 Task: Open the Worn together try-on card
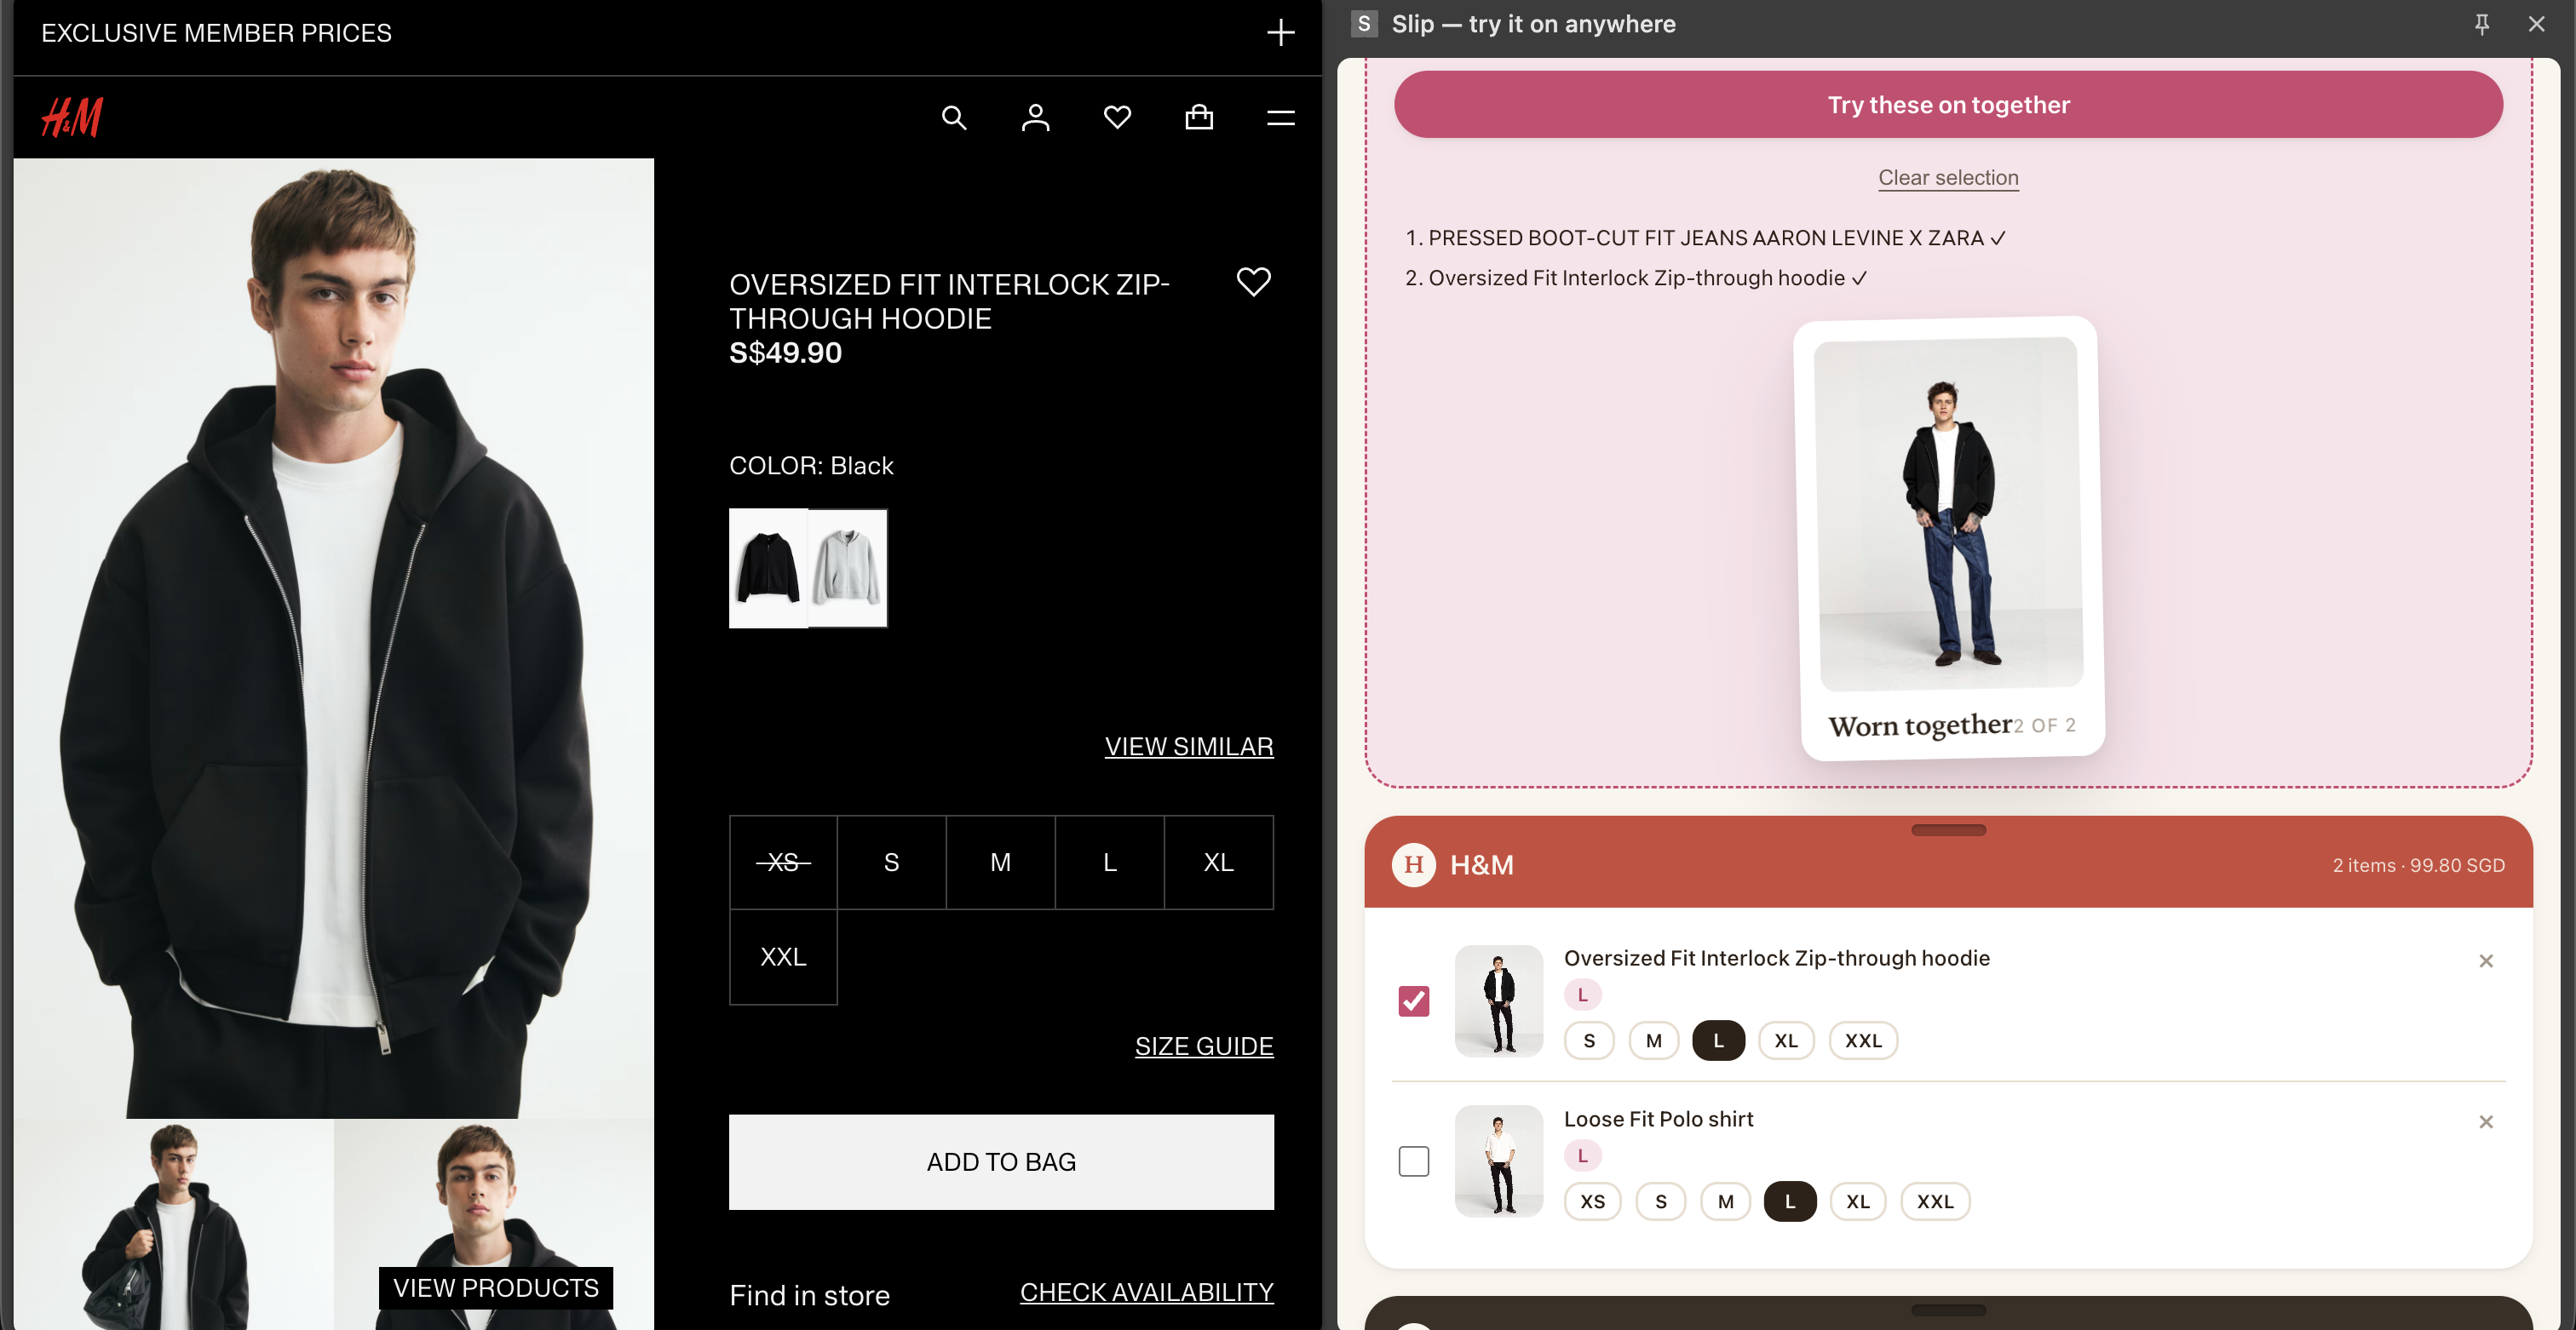1949,537
